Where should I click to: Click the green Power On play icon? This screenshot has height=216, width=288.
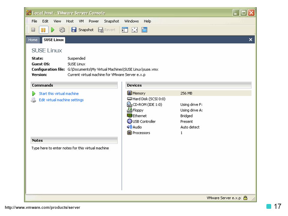53,30
